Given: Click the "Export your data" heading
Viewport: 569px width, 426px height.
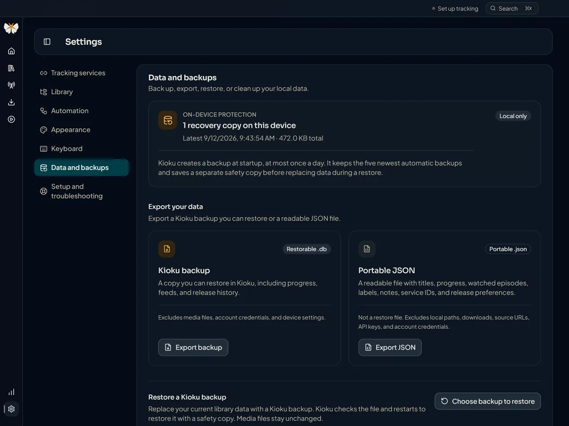Looking at the screenshot, I should [175, 207].
